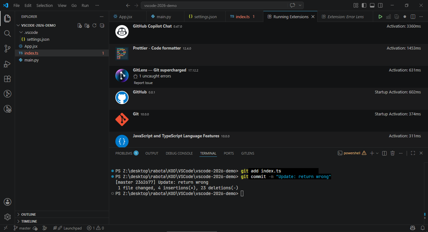Open the vscode-2026-demo command center search
428x232 pixels.
[x=214, y=5]
